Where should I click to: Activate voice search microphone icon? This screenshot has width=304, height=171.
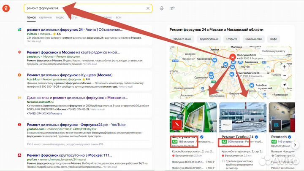(x=162, y=8)
